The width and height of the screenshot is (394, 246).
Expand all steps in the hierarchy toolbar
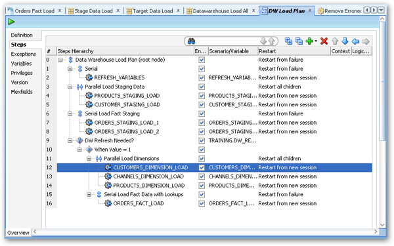point(288,41)
